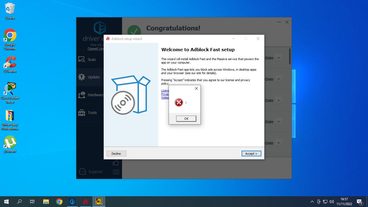Expand the third Up-to-Date driver dropdown
368x207 pixels.
tap(279, 100)
